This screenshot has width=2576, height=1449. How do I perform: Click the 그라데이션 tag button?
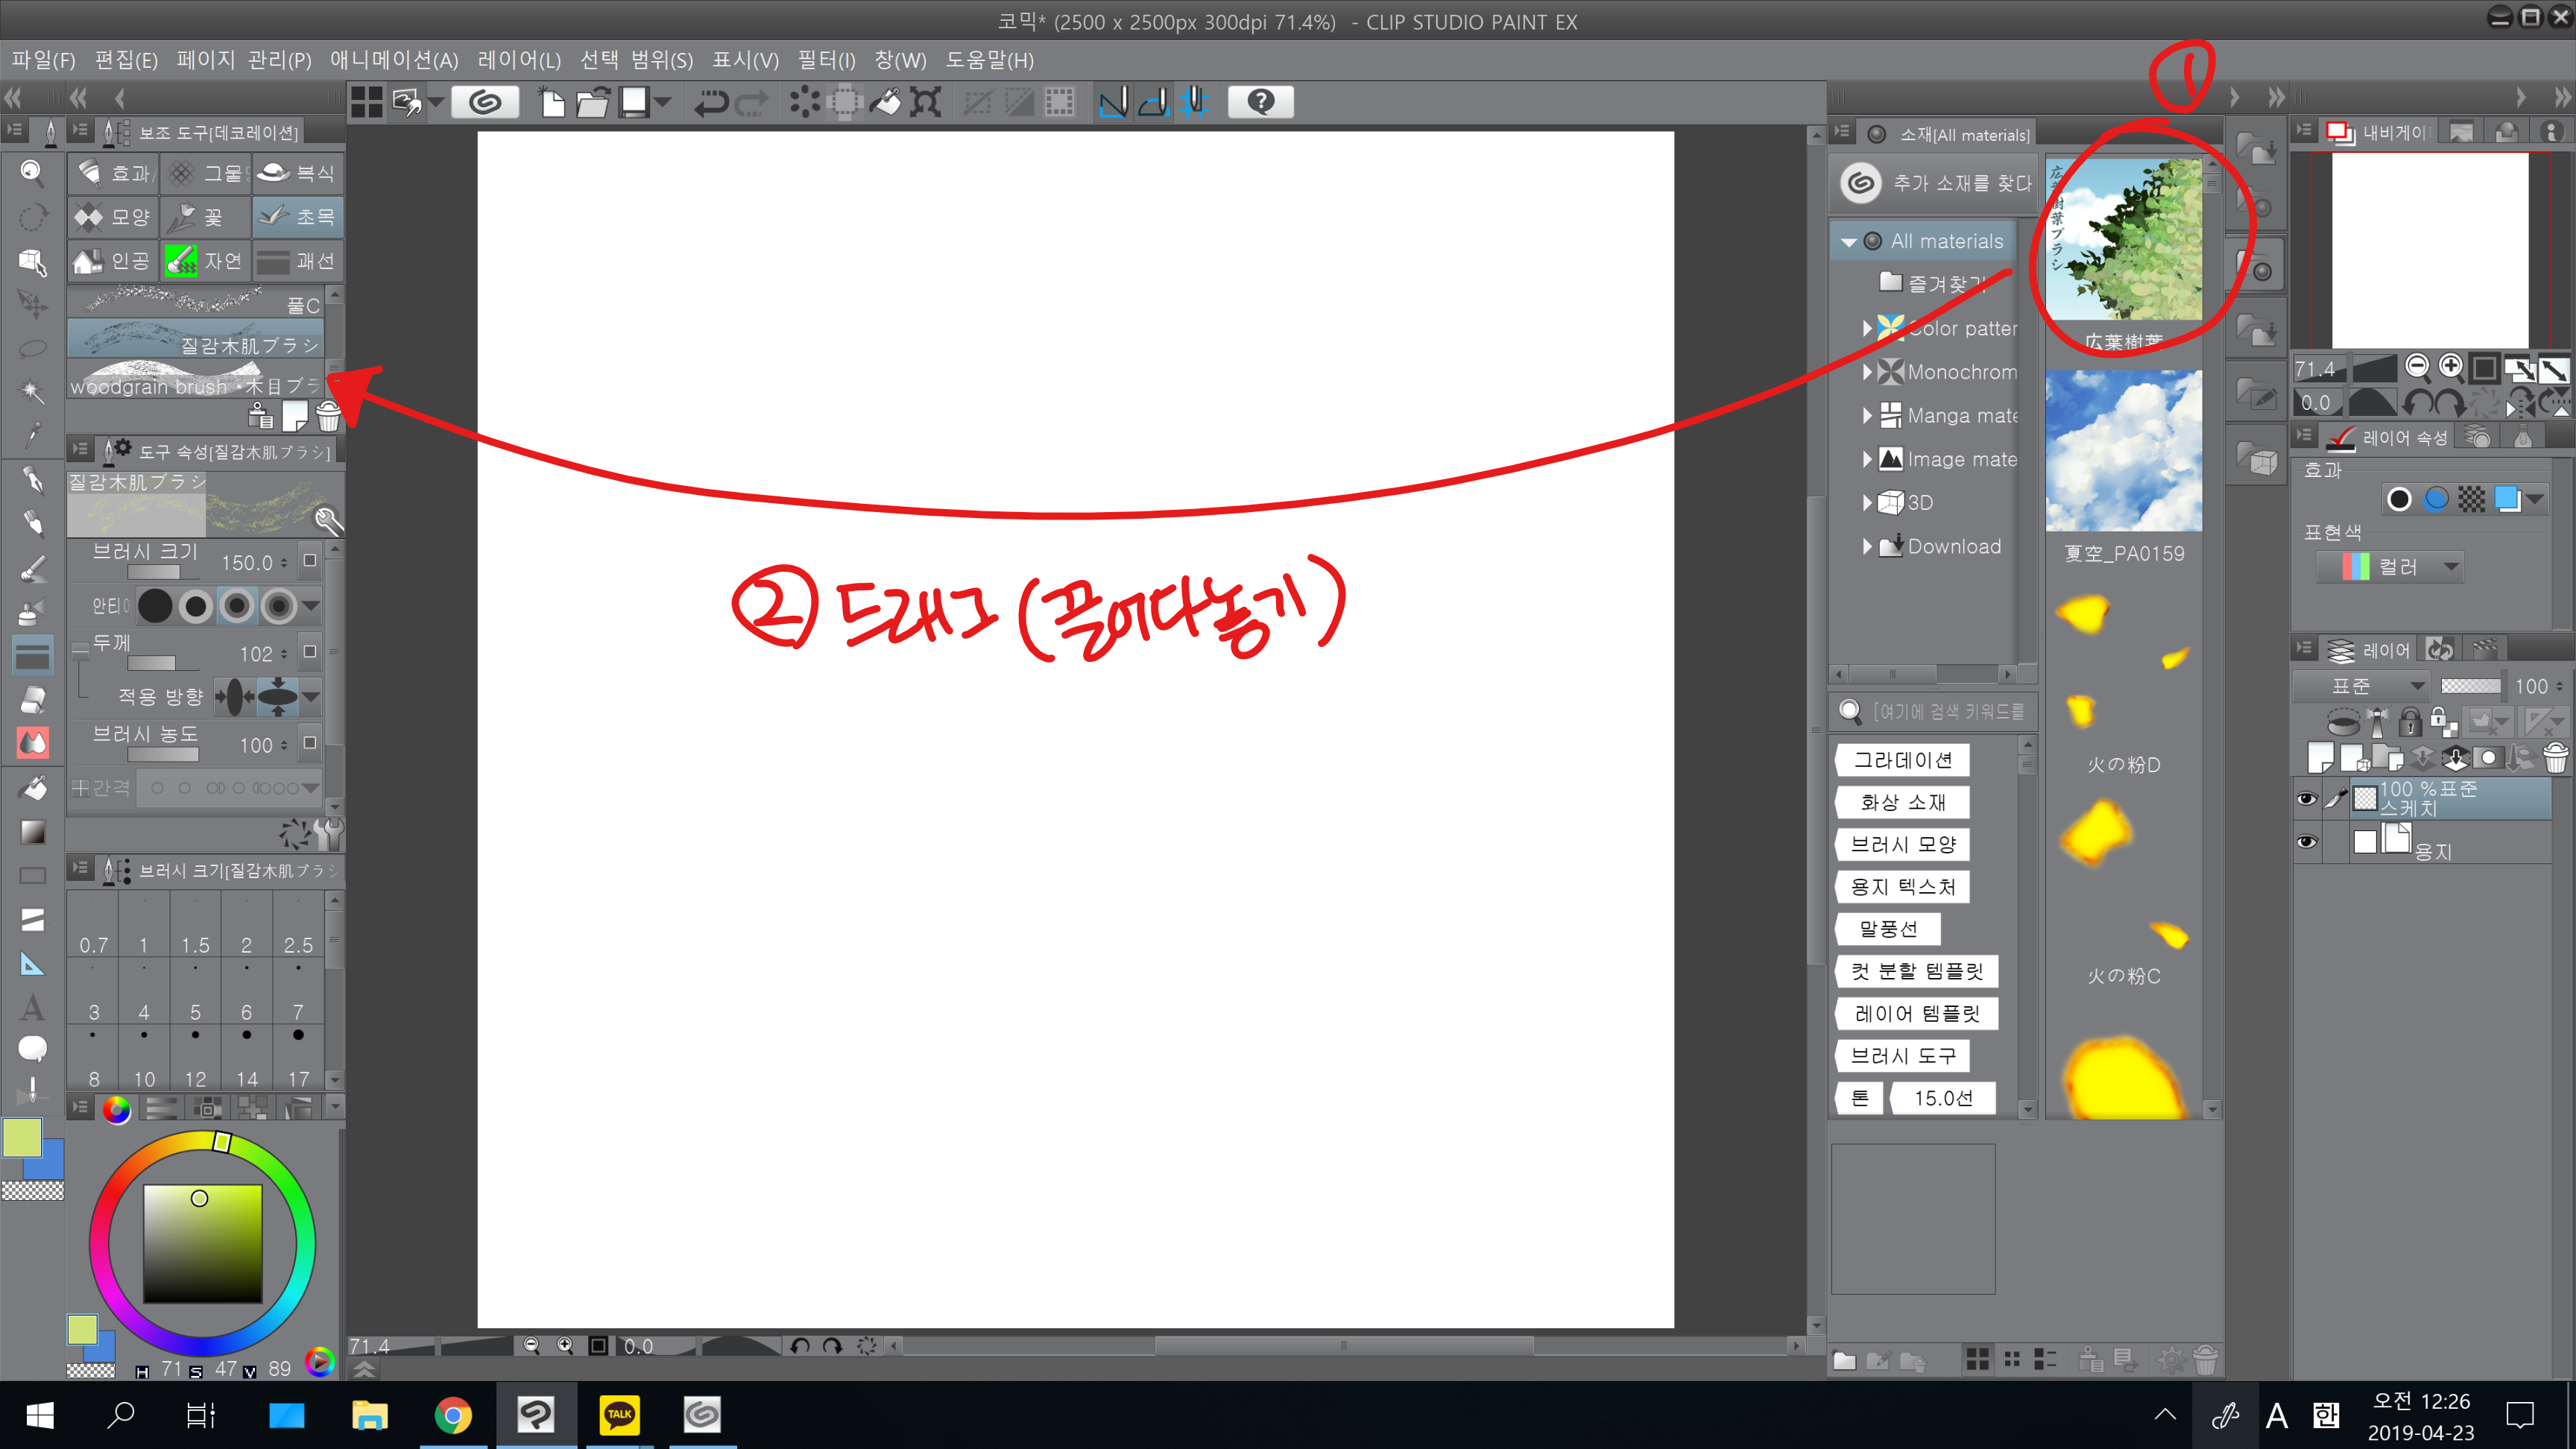pyautogui.click(x=1902, y=760)
